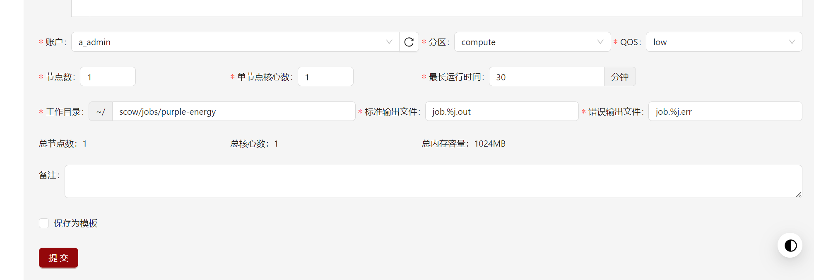The width and height of the screenshot is (814, 280).
Task: Click the 错误输出文件 field with job.%j.err
Action: point(725,111)
